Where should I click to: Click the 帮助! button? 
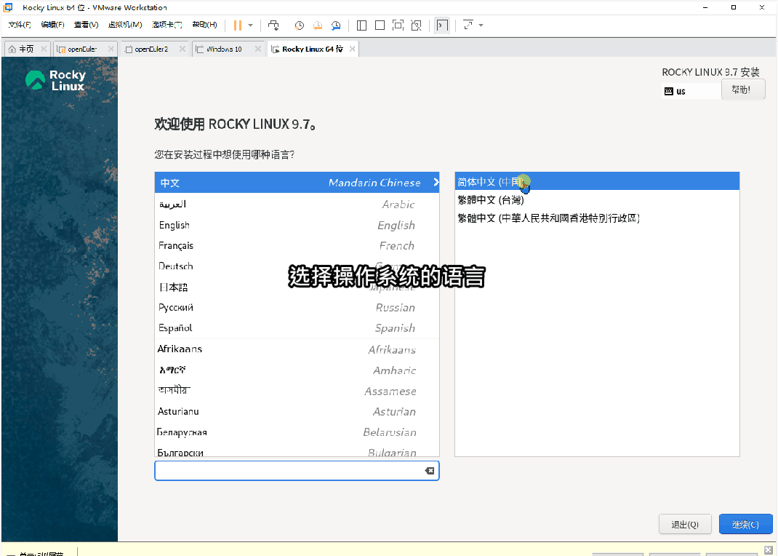(742, 89)
